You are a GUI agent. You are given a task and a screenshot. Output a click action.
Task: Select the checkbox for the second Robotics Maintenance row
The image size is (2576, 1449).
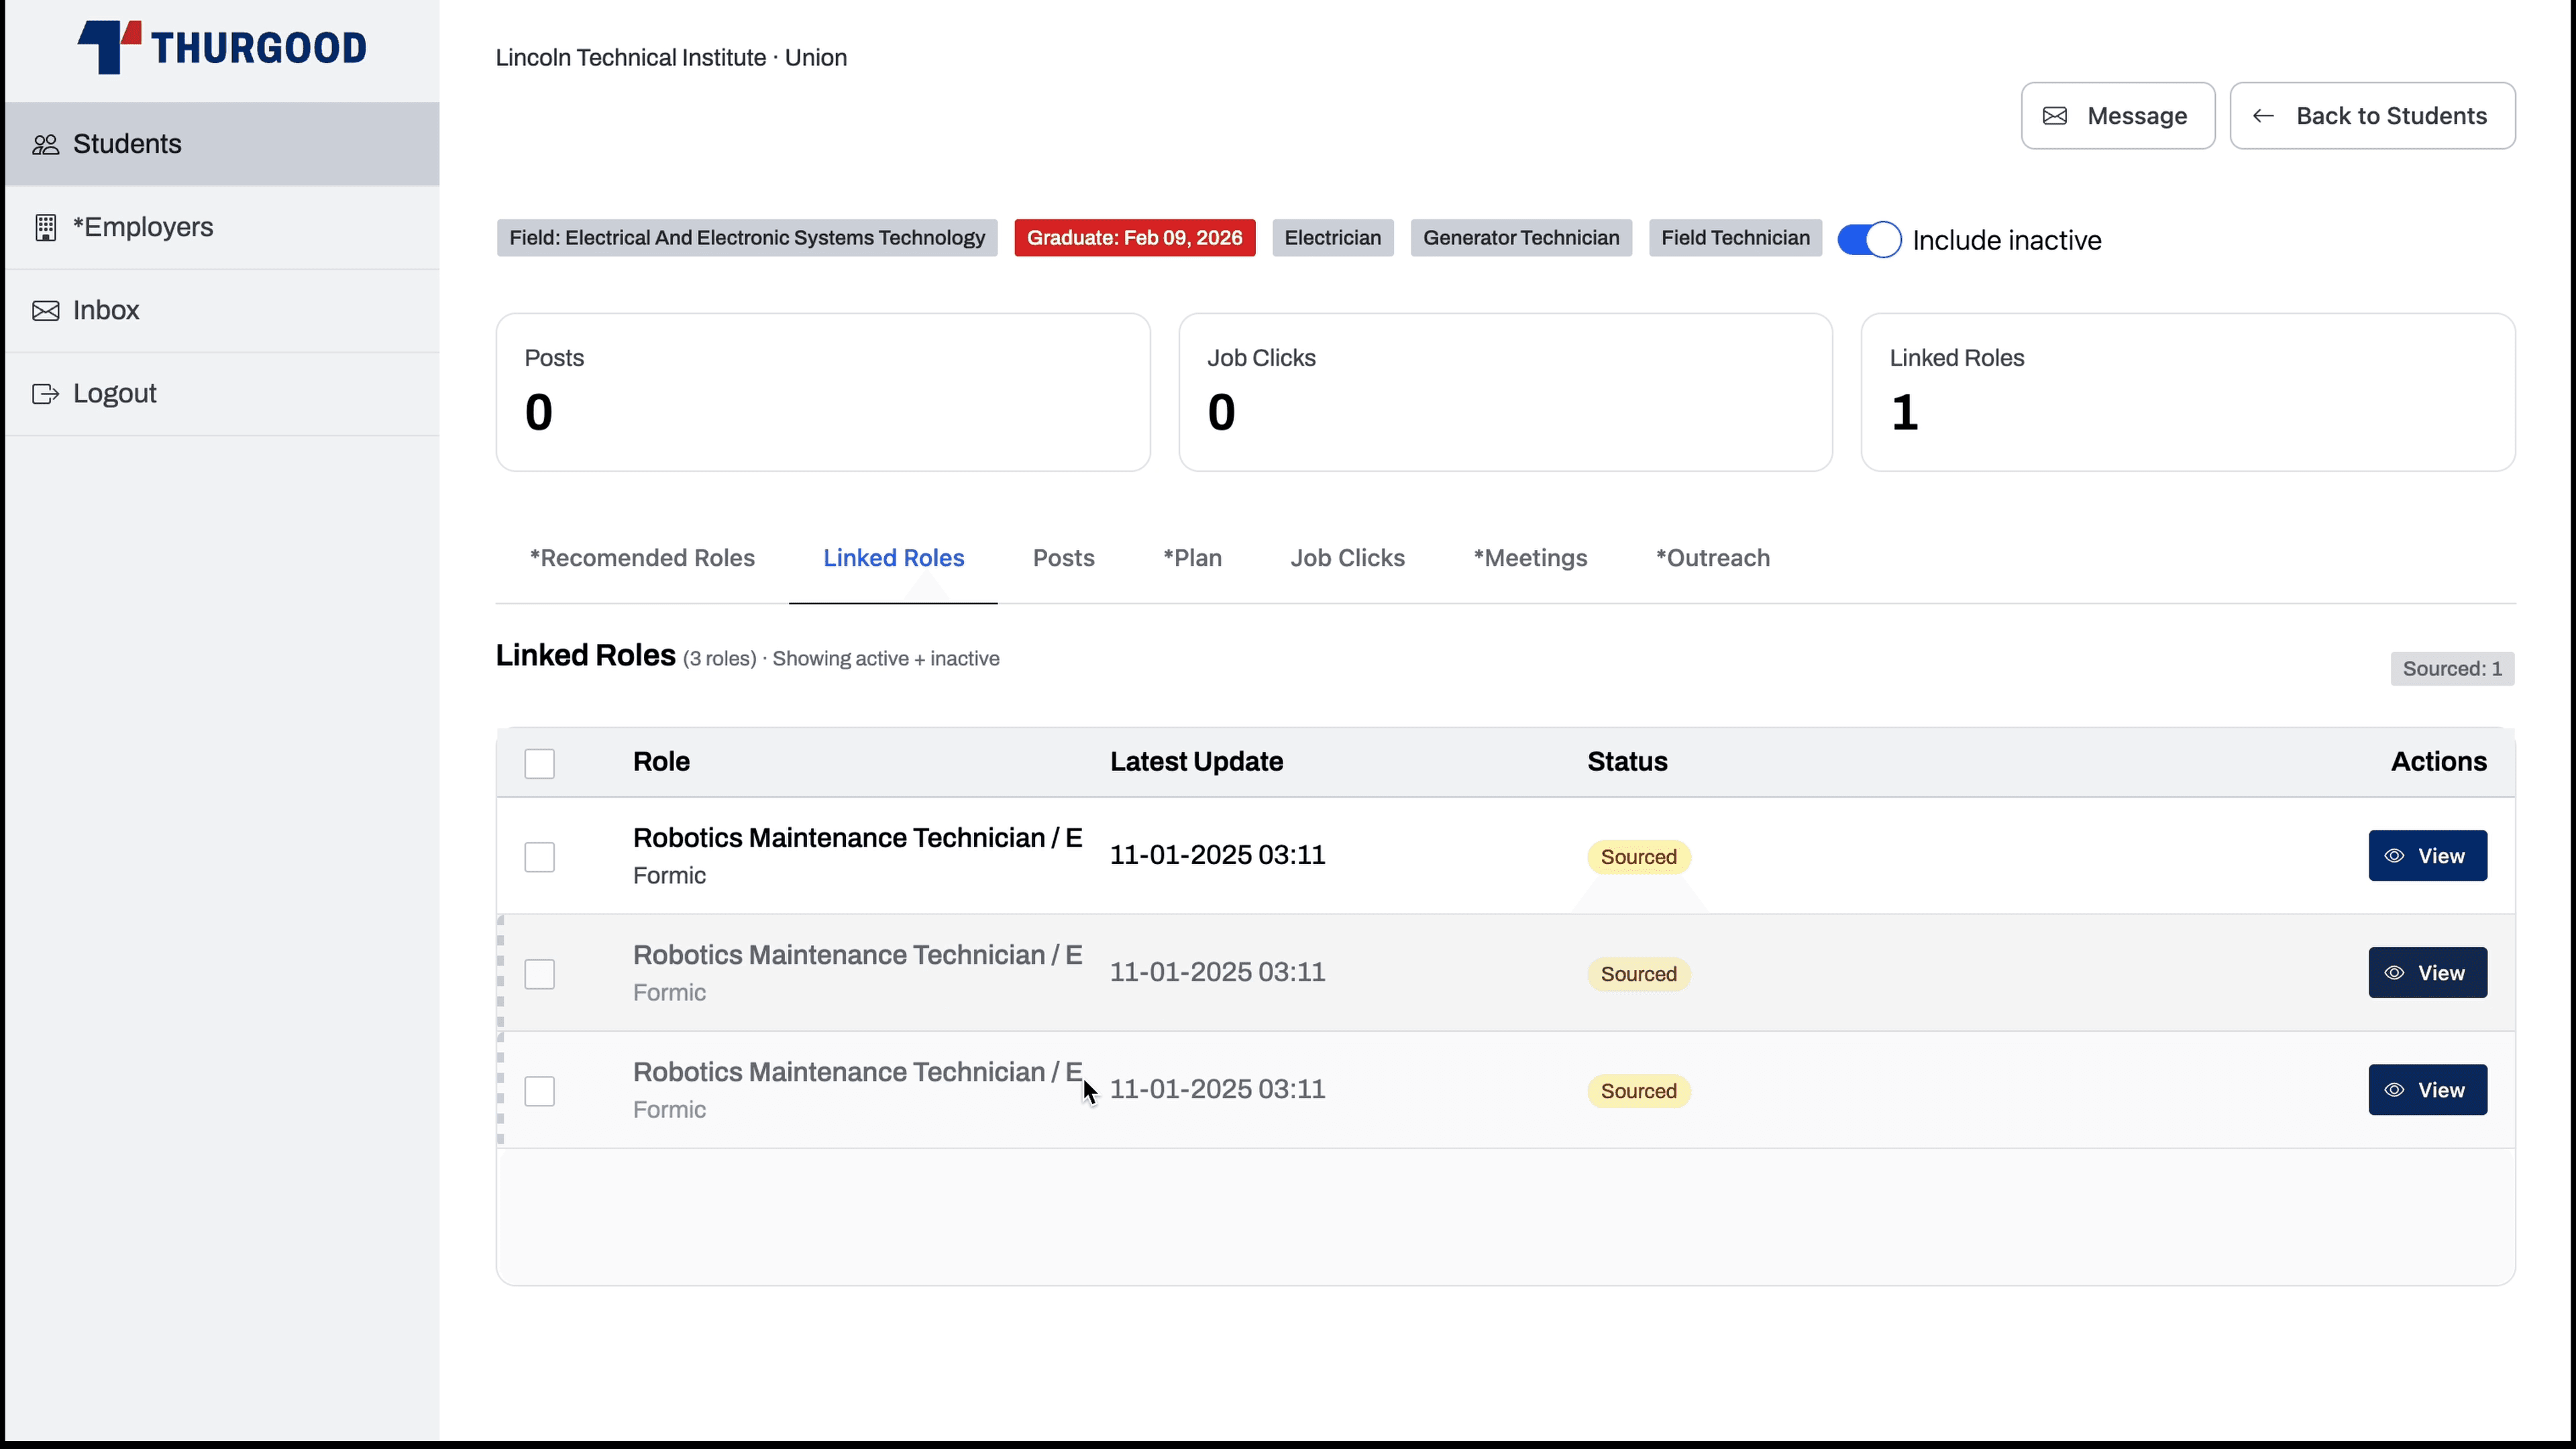point(539,973)
